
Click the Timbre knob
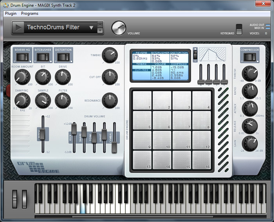coord(110,55)
